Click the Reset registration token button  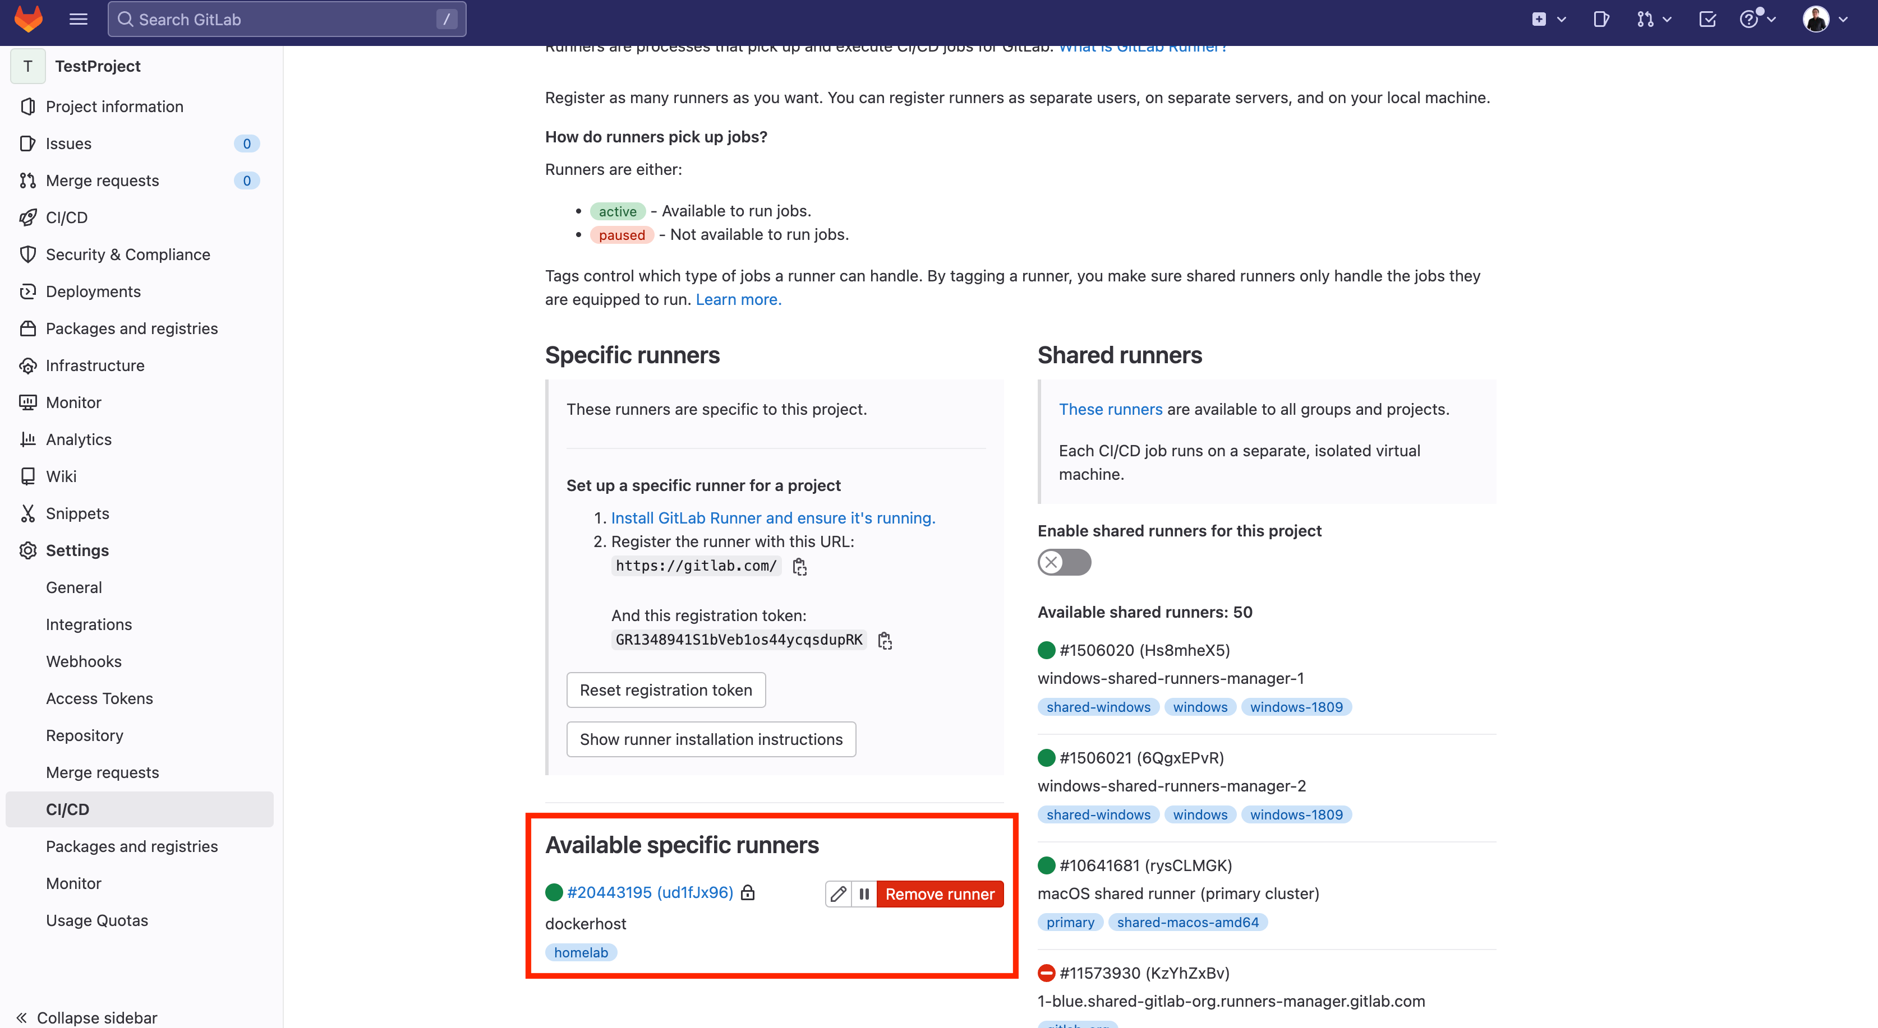click(x=666, y=690)
